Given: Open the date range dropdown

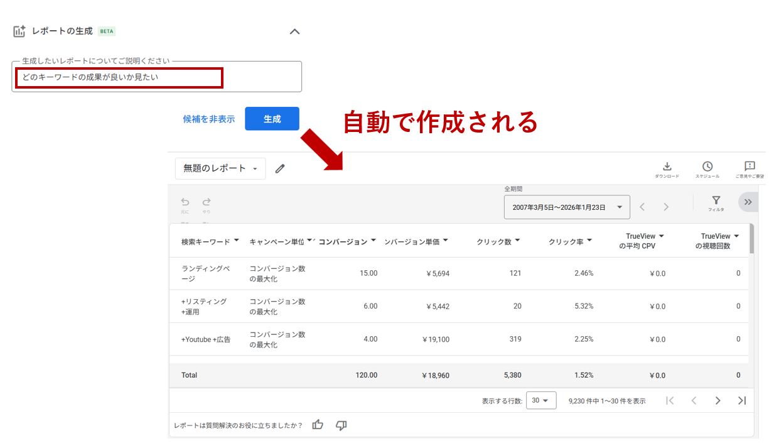Looking at the screenshot, I should point(566,207).
